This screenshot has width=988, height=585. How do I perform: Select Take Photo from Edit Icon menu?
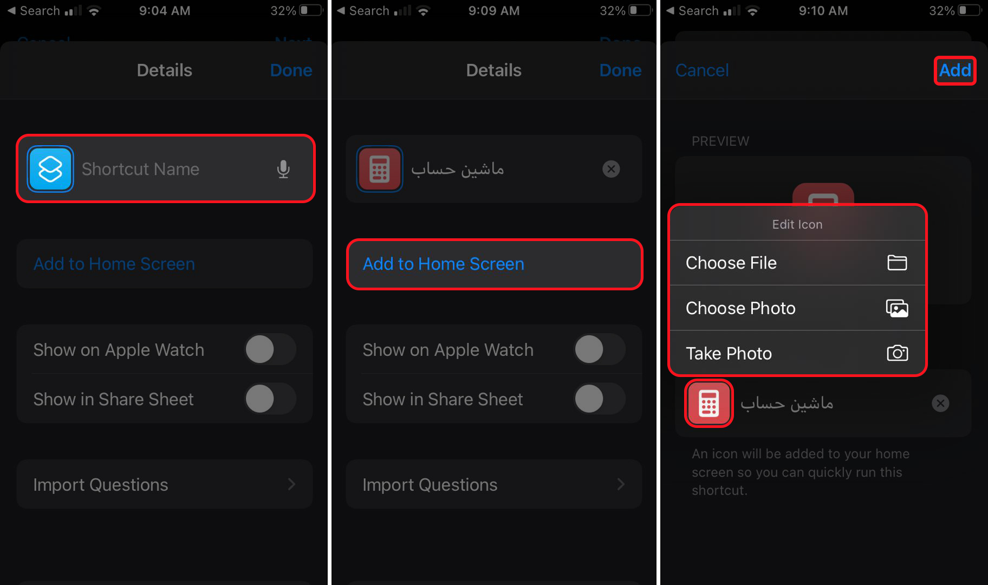[797, 353]
